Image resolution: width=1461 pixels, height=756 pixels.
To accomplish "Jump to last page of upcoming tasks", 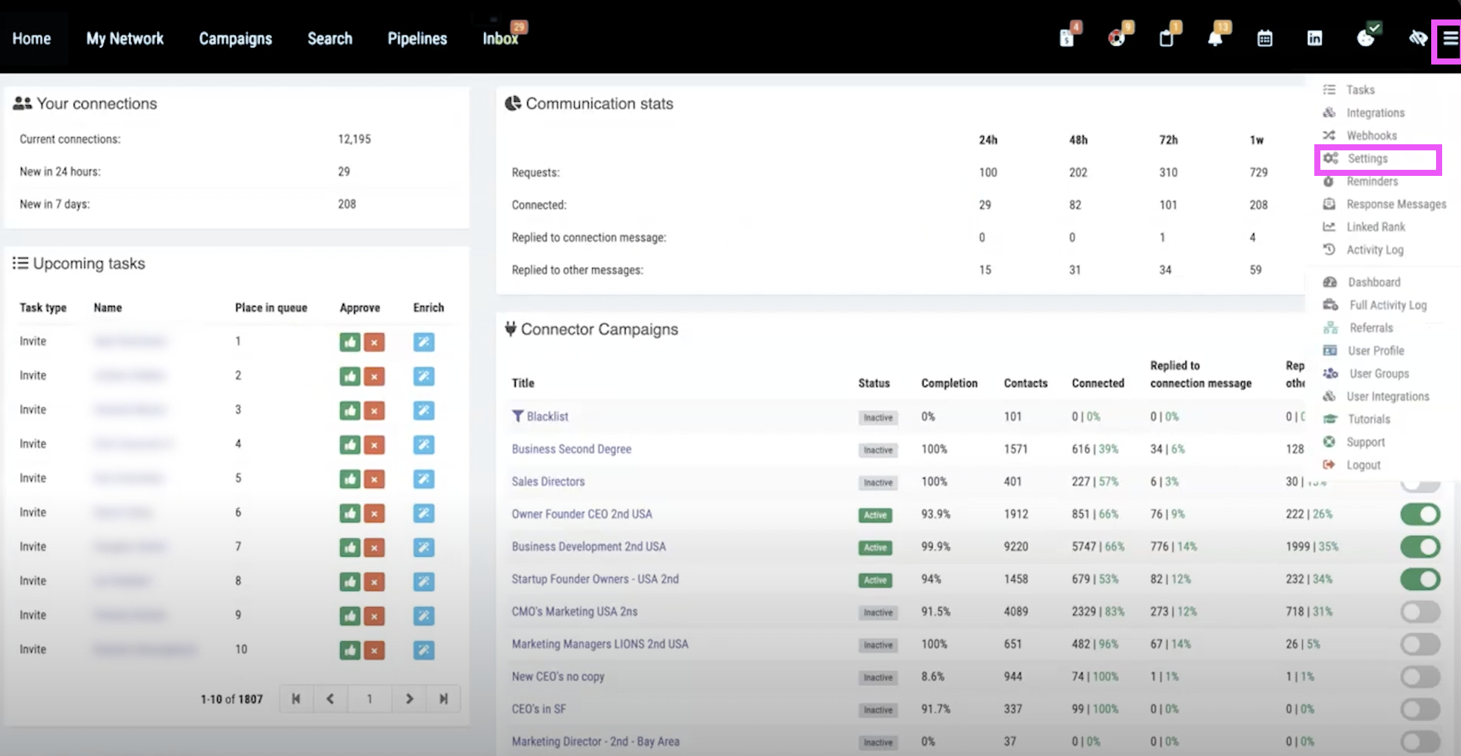I will (x=443, y=699).
